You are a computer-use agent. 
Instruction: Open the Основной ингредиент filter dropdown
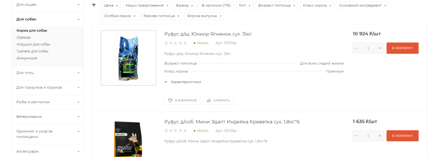(362, 6)
